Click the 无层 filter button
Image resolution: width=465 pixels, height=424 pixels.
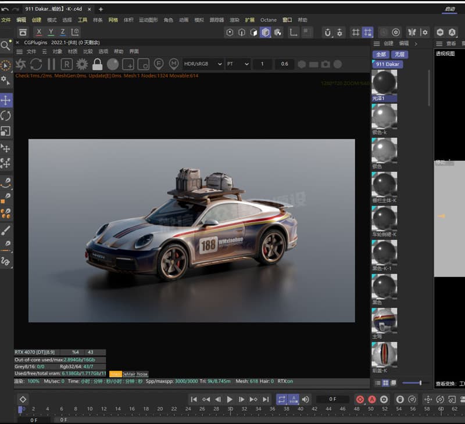[x=399, y=55]
